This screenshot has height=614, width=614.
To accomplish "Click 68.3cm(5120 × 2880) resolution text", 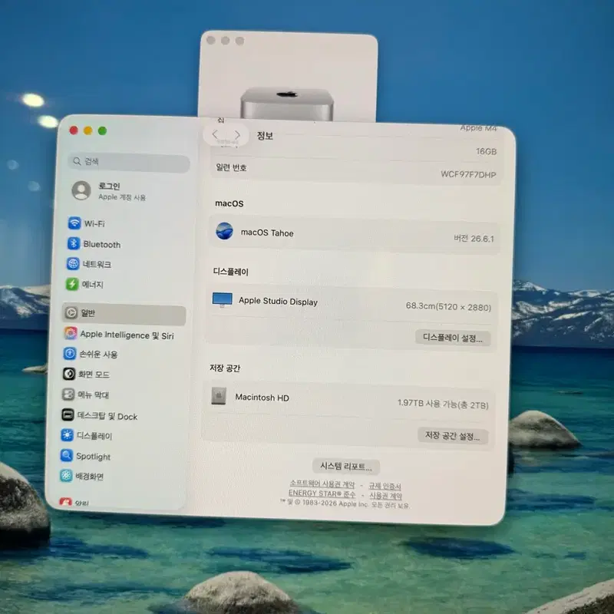I will 448,306.
